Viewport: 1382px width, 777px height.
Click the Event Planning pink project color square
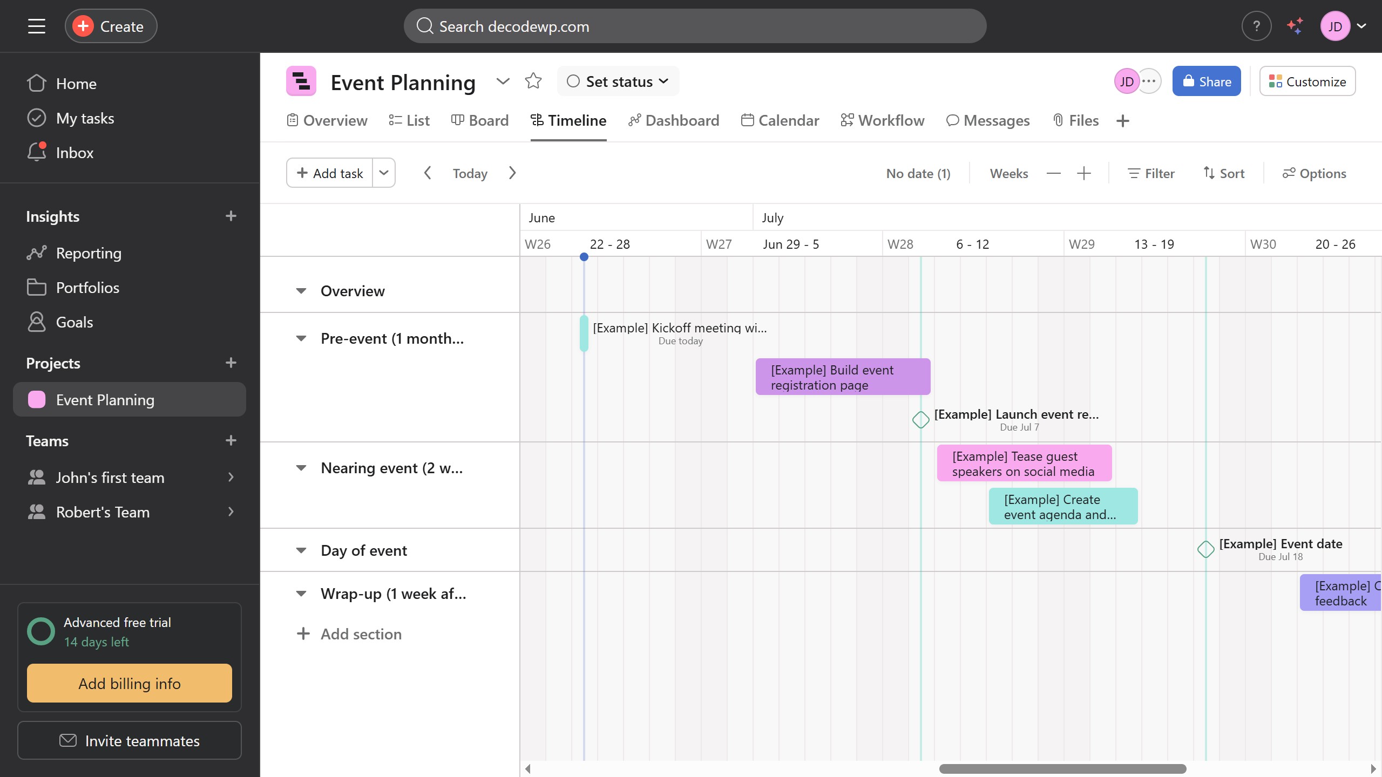click(37, 399)
